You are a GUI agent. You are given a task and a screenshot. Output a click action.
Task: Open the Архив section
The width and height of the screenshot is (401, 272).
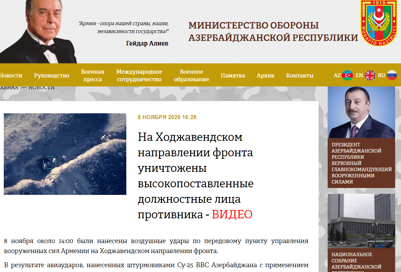[265, 75]
